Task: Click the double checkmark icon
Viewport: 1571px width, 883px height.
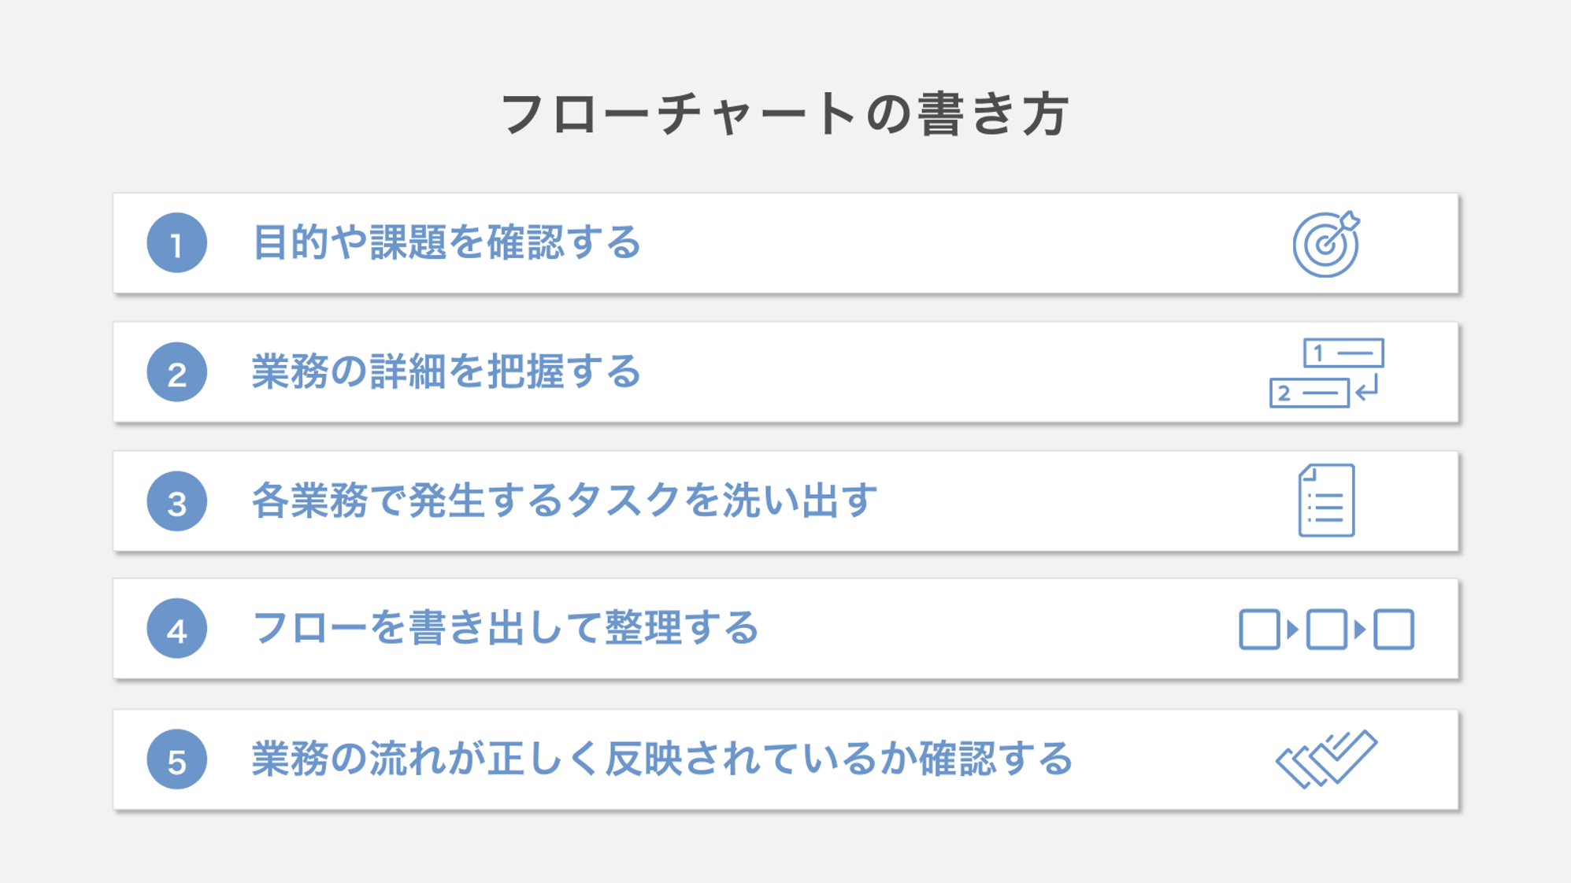Action: coord(1327,759)
